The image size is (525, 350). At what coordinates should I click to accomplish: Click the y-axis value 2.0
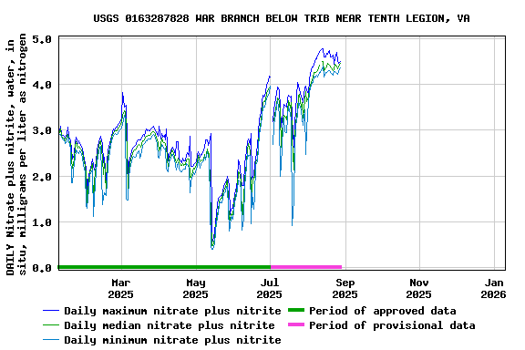42,177
